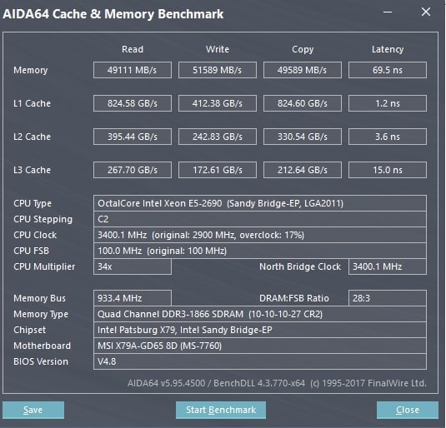This screenshot has height=428, width=446.
Task: Click the North Bridge Clock value field
Action: pos(388,266)
